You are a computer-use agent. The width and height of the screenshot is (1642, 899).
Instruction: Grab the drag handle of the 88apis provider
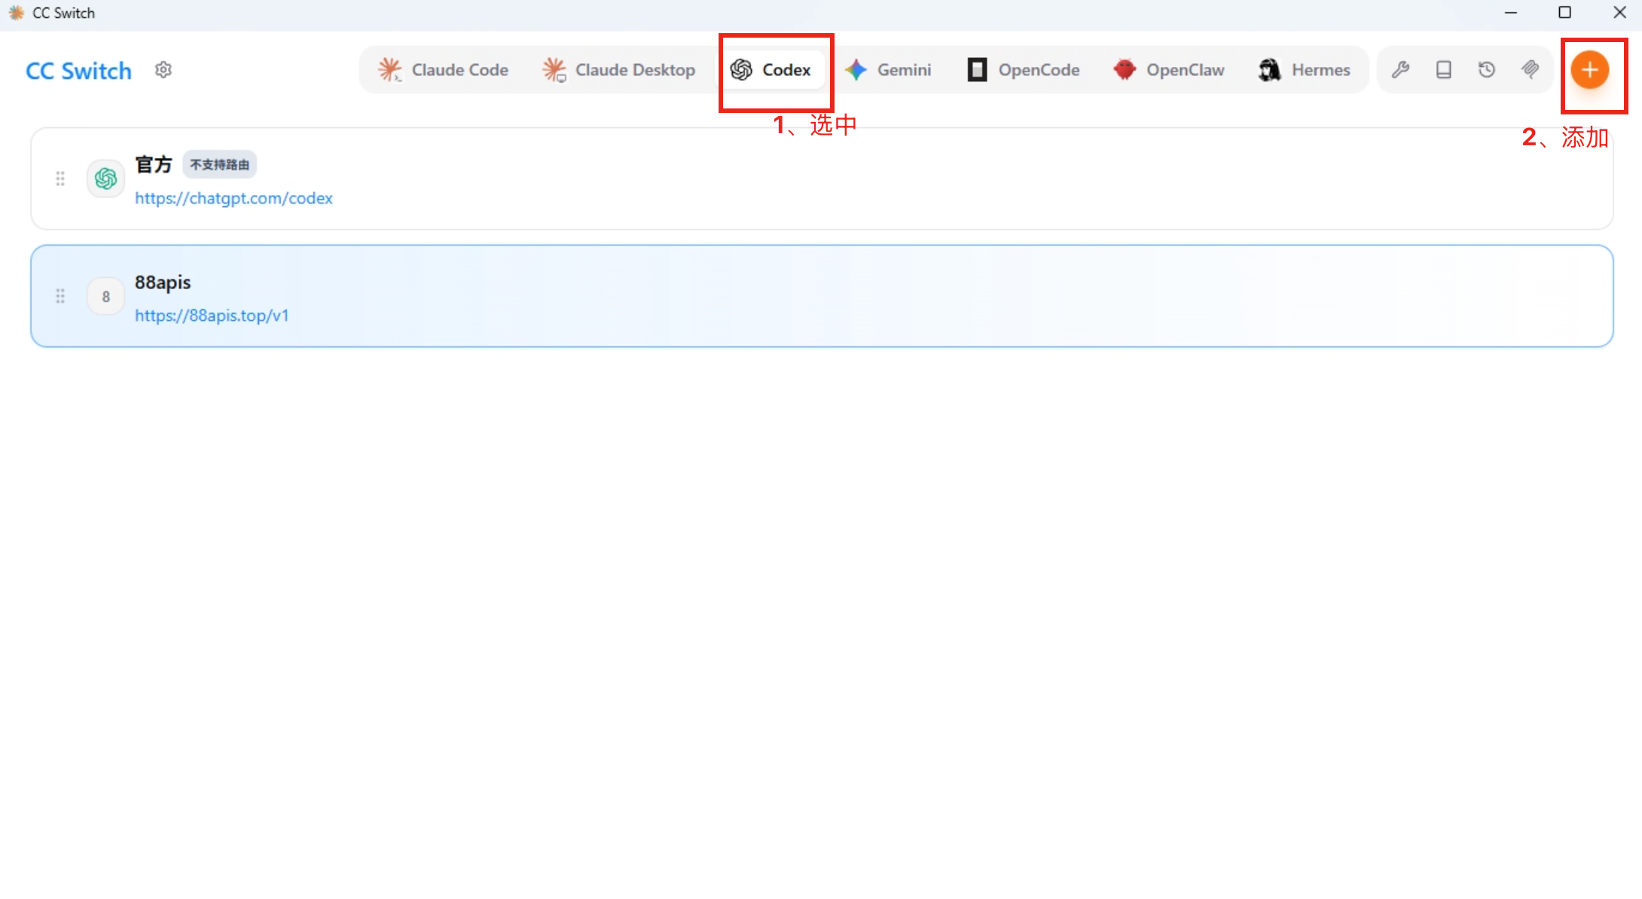(x=60, y=296)
